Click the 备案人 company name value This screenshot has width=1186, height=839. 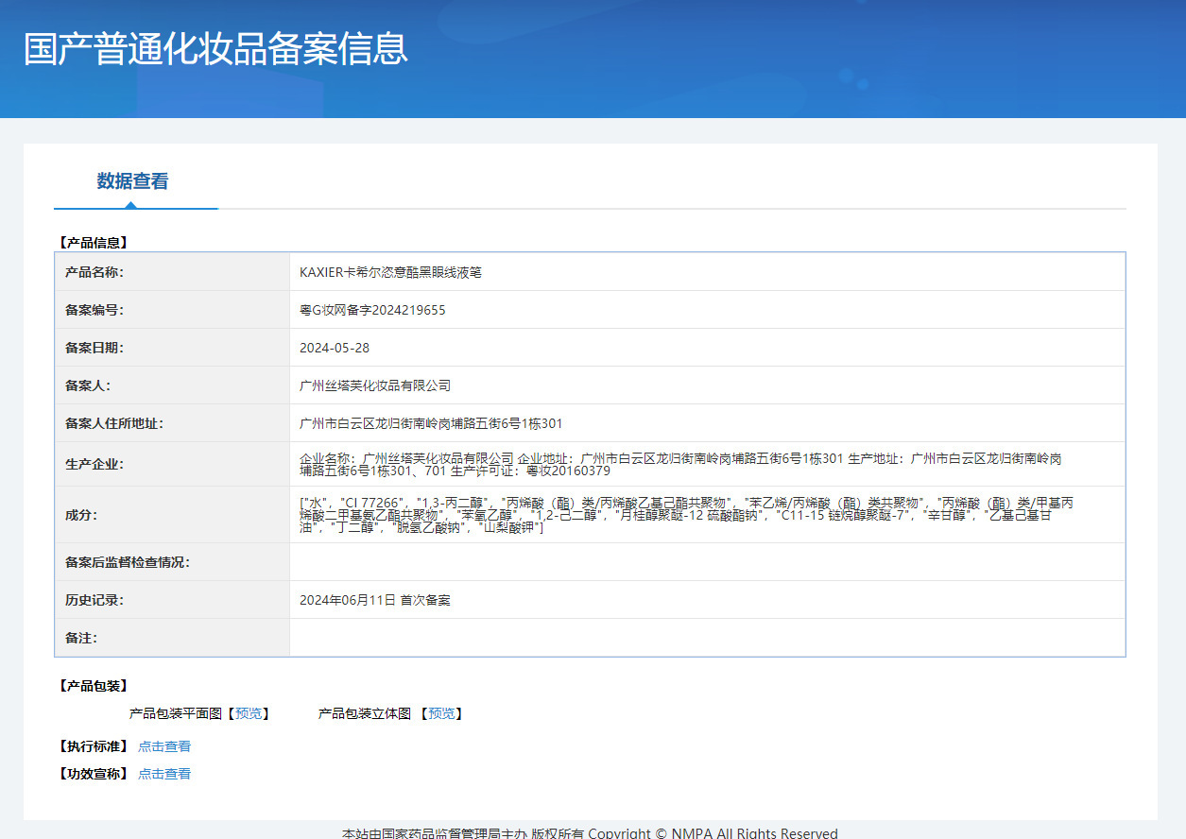point(375,385)
